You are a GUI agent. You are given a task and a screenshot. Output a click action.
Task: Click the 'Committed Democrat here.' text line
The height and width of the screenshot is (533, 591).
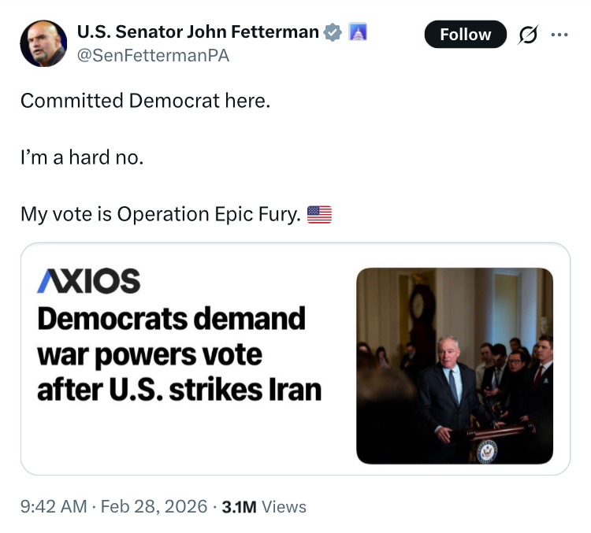(145, 101)
